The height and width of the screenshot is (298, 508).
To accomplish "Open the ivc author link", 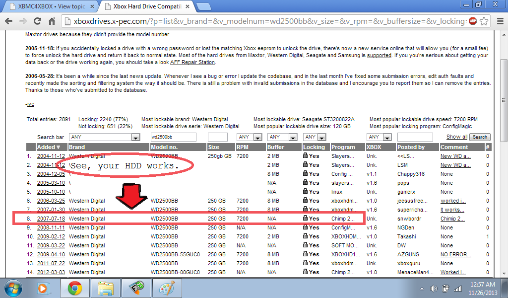I will [x=31, y=104].
